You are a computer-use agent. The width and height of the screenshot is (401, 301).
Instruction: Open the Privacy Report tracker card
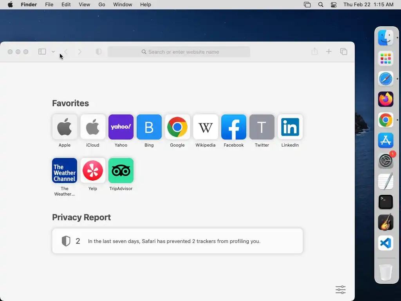click(177, 241)
